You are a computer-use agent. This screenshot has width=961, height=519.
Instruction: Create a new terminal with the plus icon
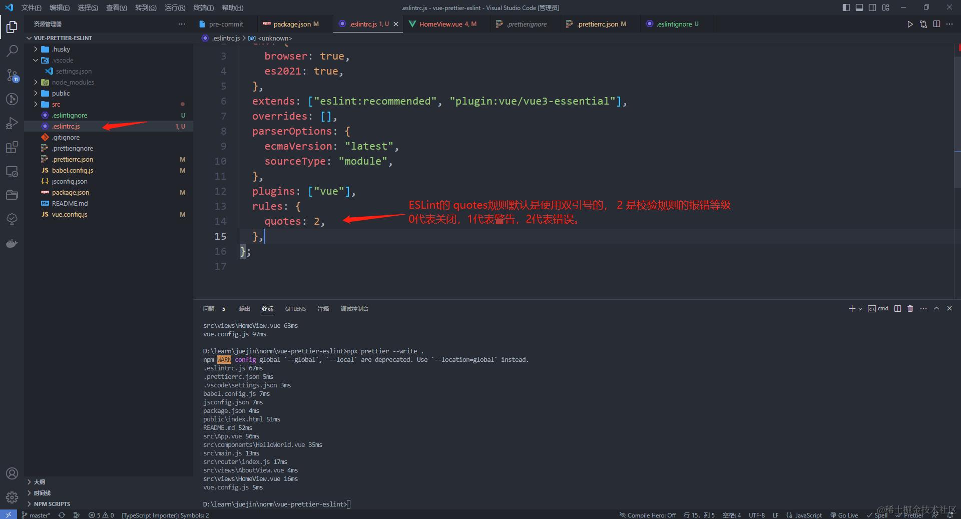point(852,309)
